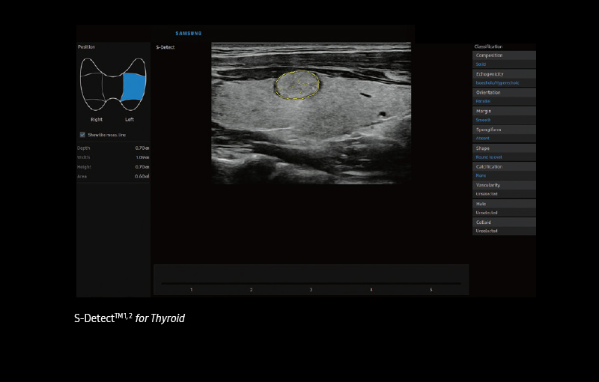Click the Orientation classification header
This screenshot has height=382, width=599.
(x=504, y=92)
